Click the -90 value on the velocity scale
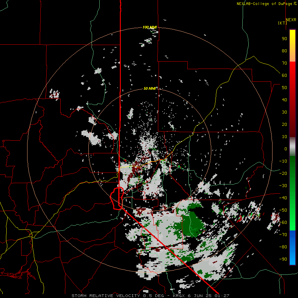The image size is (298, 298). pos(283,259)
